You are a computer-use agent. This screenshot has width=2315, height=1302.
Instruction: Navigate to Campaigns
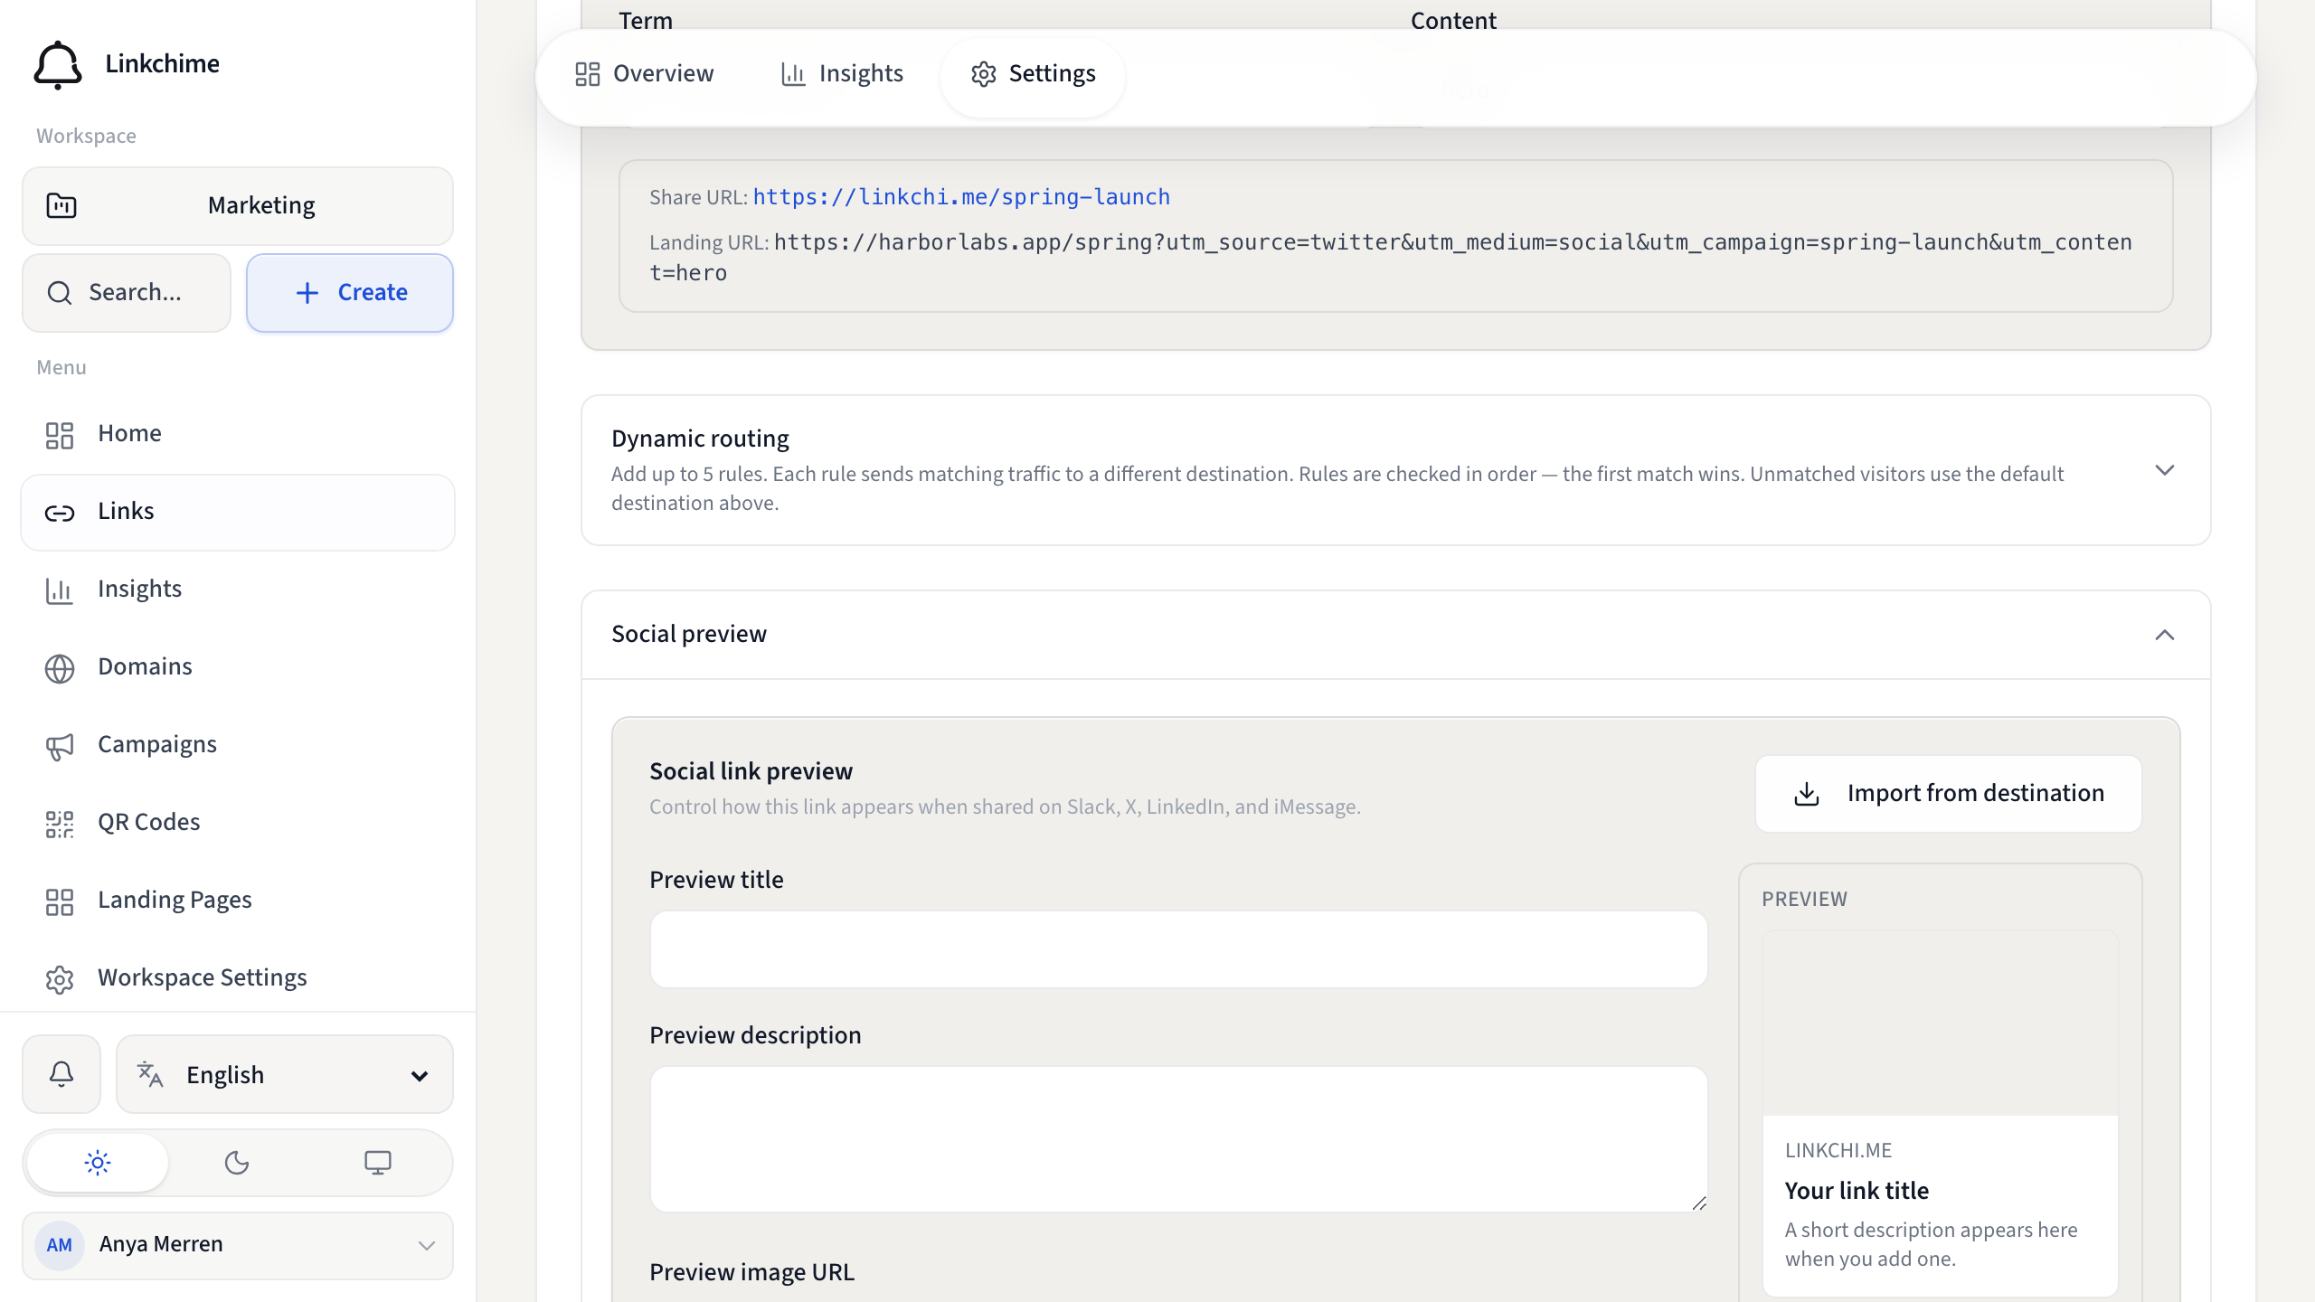238,745
